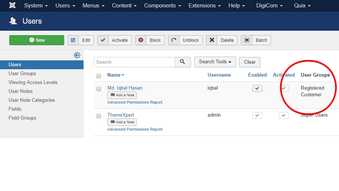The height and width of the screenshot is (191, 339).
Task: Go to User Groups in sidebar
Action: click(x=22, y=74)
